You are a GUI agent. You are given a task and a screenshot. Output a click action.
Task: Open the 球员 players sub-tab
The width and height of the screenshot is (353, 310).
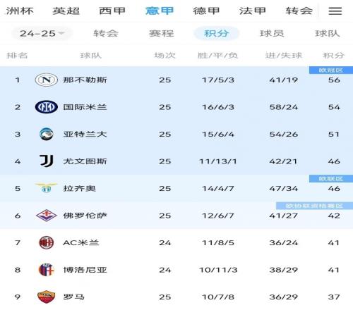tap(272, 33)
